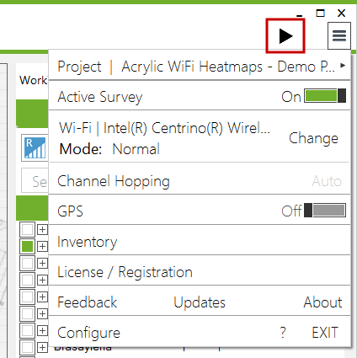This screenshot has height=358, width=357.
Task: Click the partially hidden search field
Action: (x=35, y=181)
